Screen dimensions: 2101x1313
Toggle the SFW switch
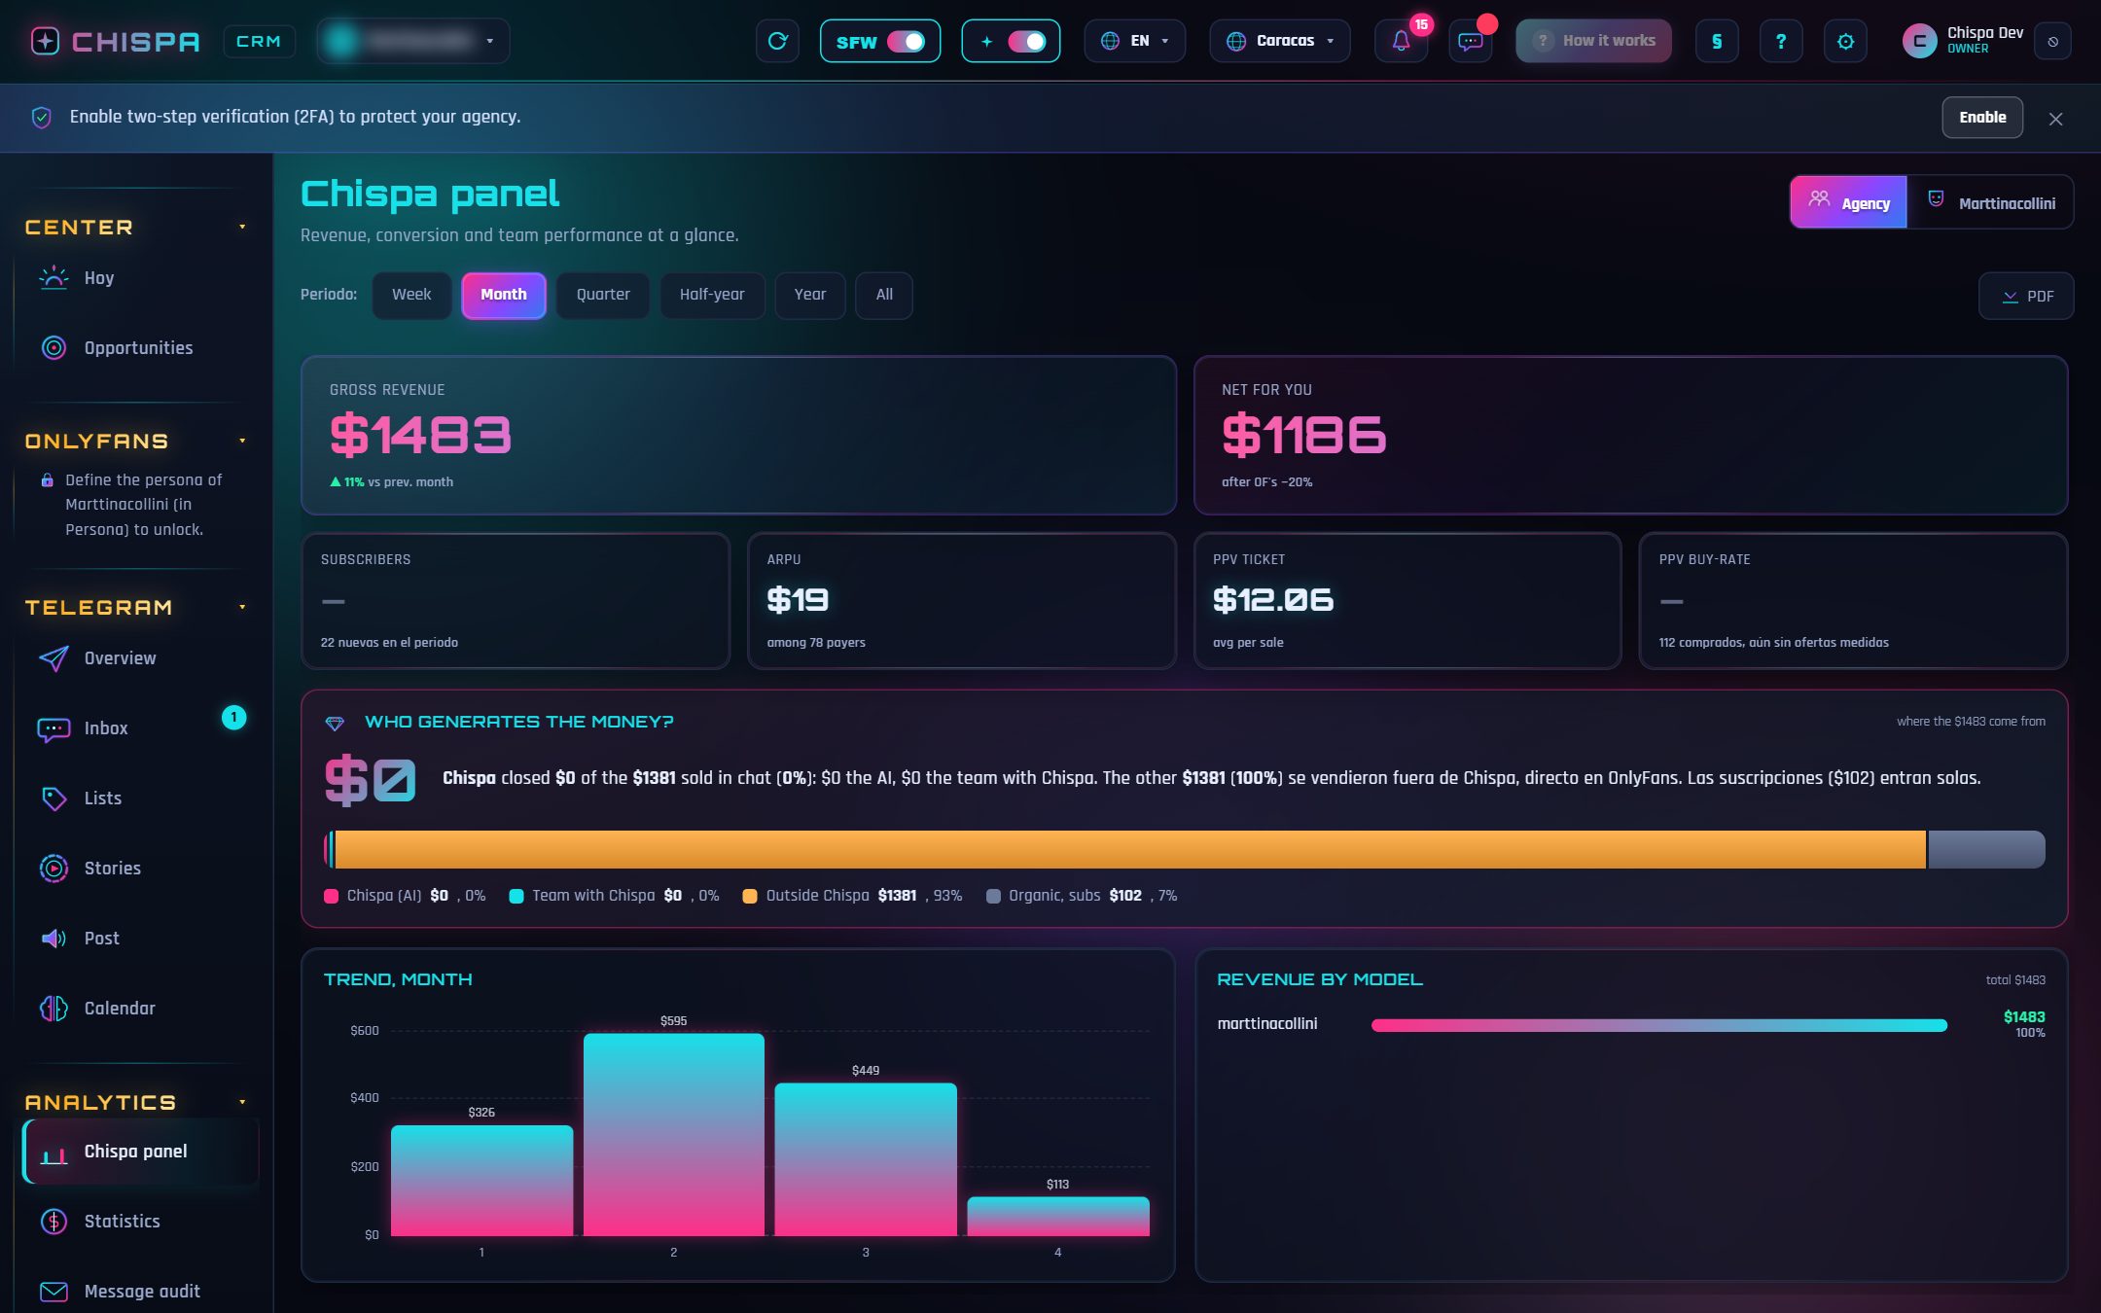[906, 41]
